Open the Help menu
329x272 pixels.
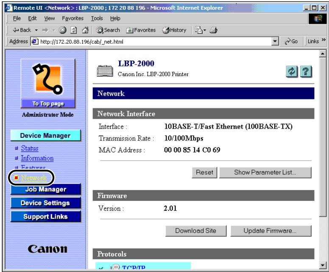115,19
